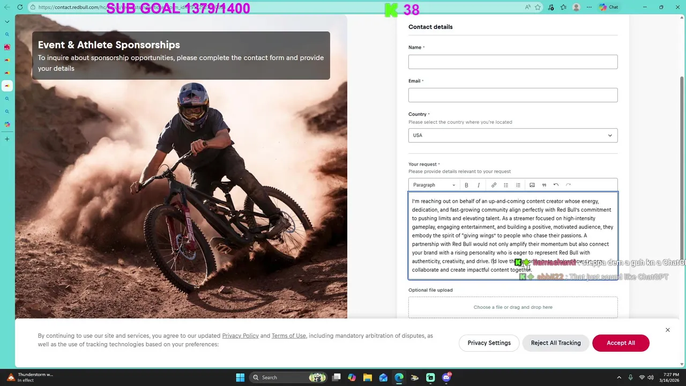Open the Terms of Use link
The image size is (686, 386).
click(288, 336)
